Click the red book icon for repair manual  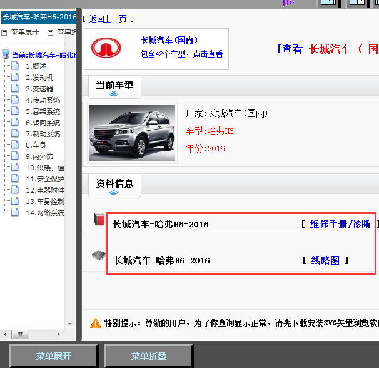coord(99,219)
